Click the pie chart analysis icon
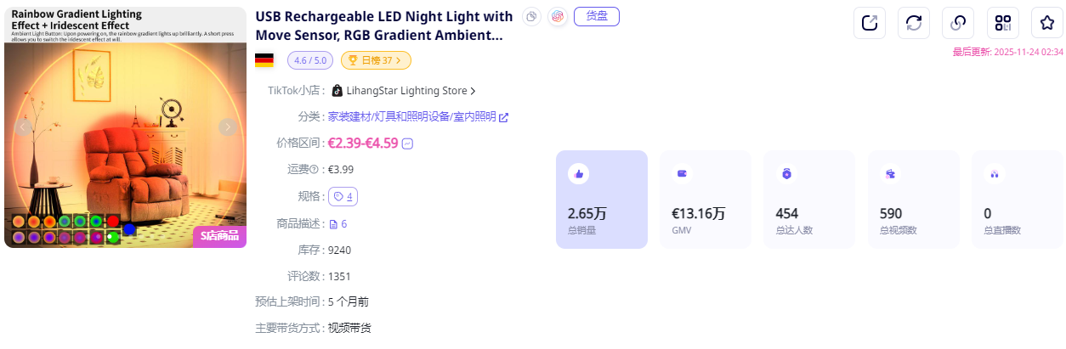The height and width of the screenshot is (349, 1066). click(x=531, y=16)
